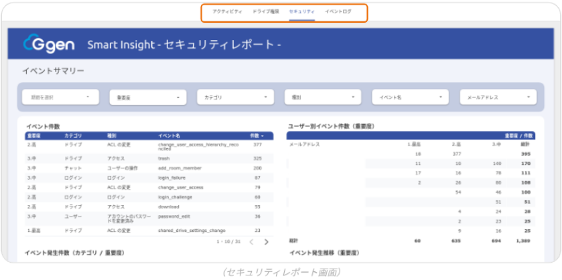Click the G-gen cloud logo
Screen dimensions: 562x280
(x=49, y=44)
